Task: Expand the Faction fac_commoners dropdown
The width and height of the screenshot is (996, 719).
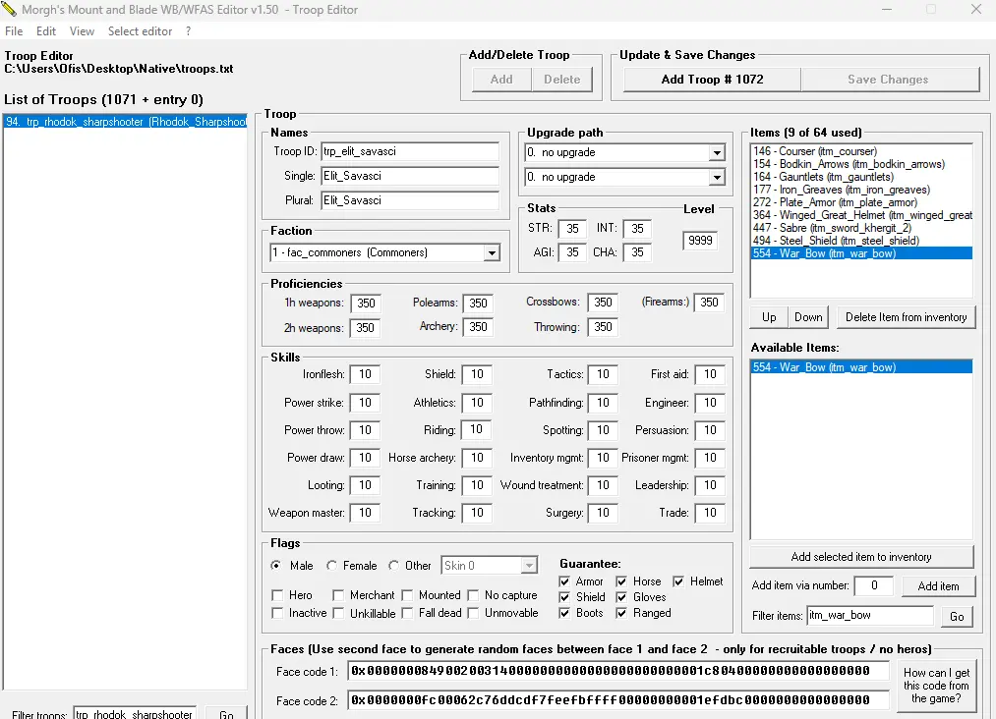Action: point(492,252)
